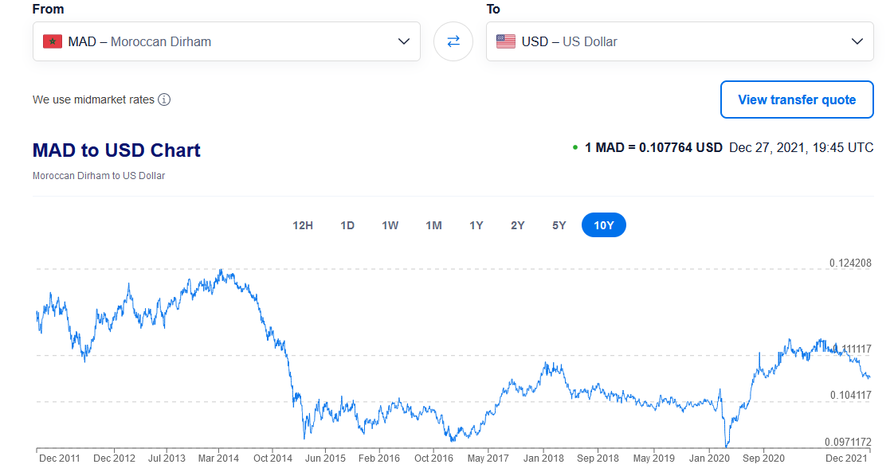Select the 5Y chart range
894x476 pixels.
click(x=559, y=225)
